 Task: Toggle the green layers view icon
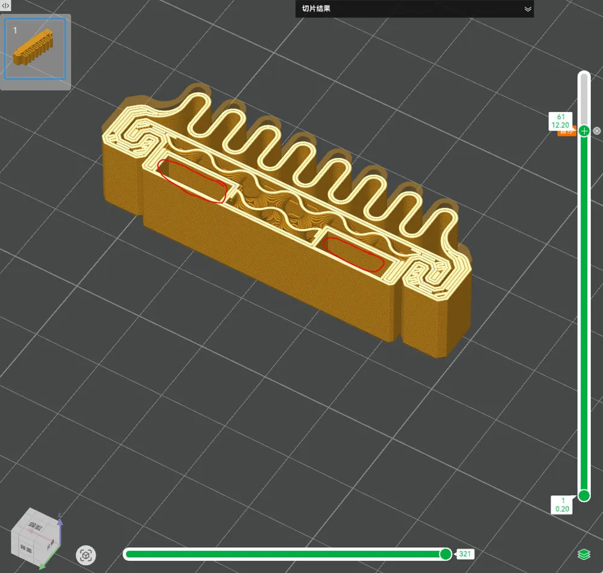tap(584, 554)
